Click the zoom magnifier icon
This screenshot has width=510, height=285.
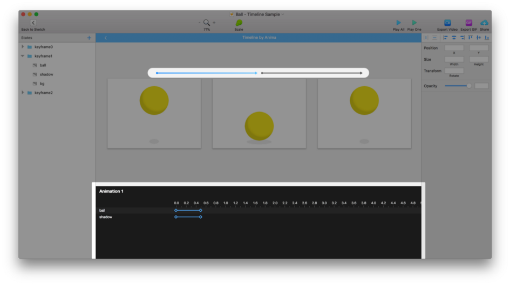[x=206, y=23]
